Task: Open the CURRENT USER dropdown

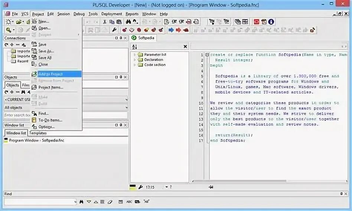Action: pos(126,99)
